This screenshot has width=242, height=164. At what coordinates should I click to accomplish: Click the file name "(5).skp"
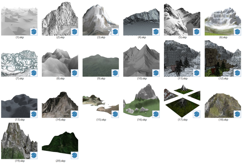click(183, 37)
